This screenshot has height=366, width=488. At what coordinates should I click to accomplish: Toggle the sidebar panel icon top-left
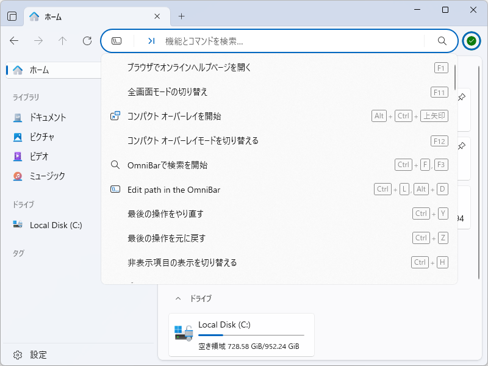pos(11,16)
